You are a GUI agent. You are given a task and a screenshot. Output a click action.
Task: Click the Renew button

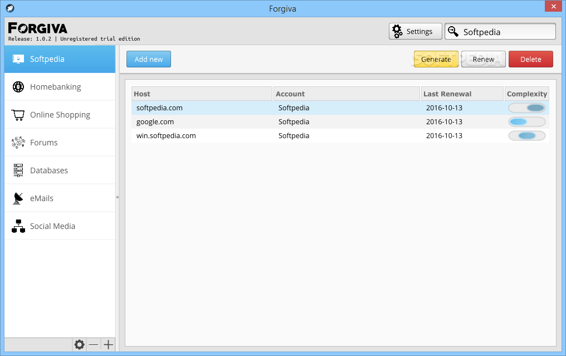484,59
